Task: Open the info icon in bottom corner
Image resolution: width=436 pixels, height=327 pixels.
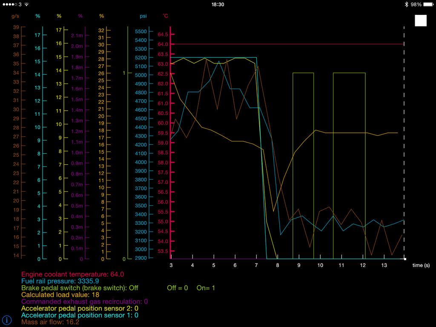Action: [x=7, y=320]
